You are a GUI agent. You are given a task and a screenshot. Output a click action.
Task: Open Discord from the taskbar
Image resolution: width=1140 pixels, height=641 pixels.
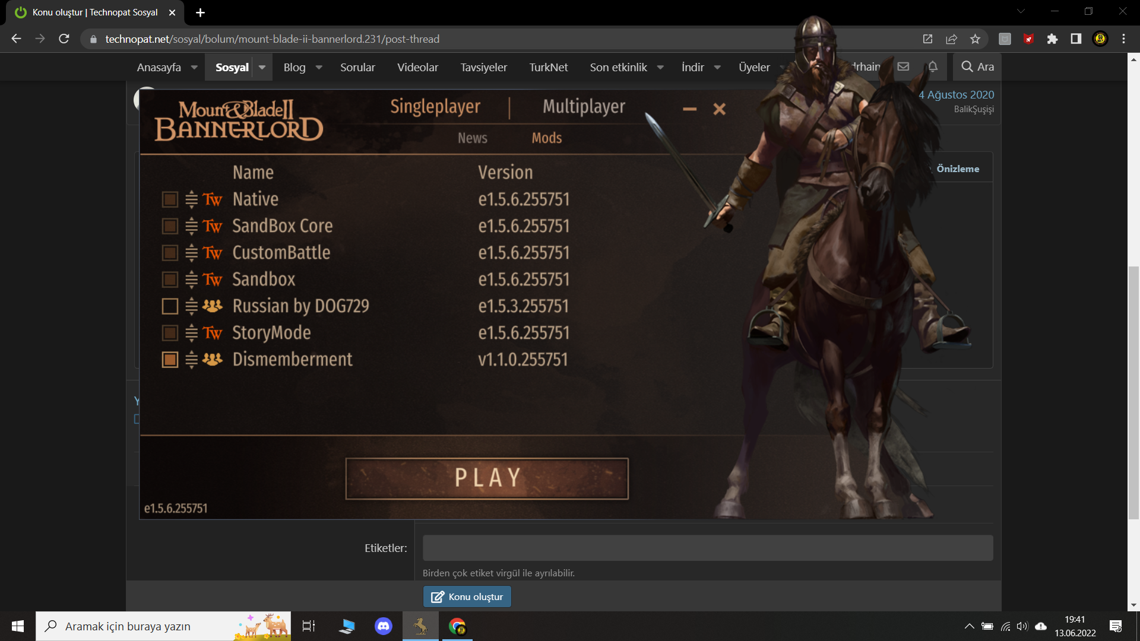384,626
